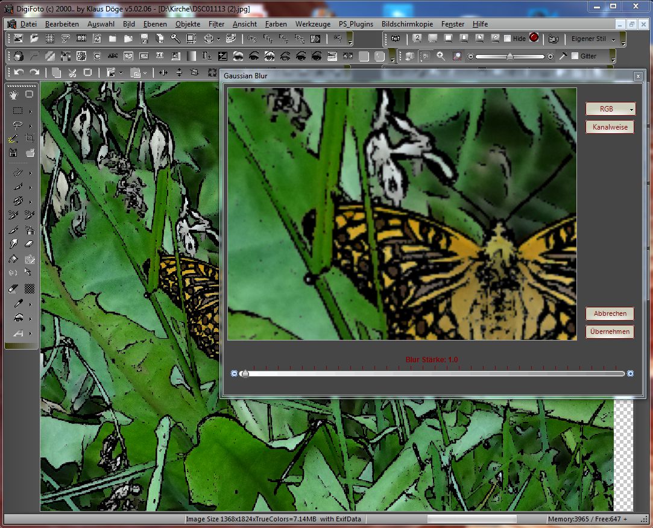
Task: Click the magnifier zoom-in icon
Action: click(441, 56)
